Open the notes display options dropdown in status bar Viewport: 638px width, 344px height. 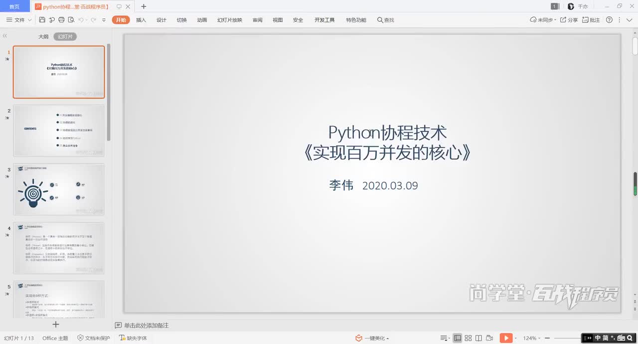point(445,338)
